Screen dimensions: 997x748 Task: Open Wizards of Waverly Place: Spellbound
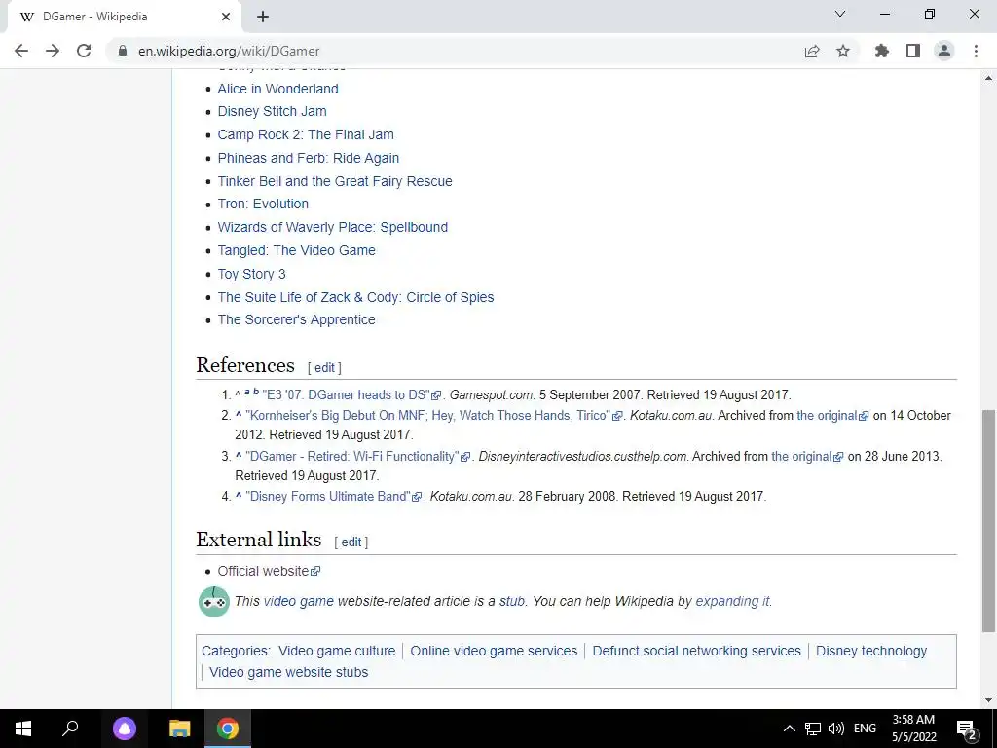pos(333,227)
